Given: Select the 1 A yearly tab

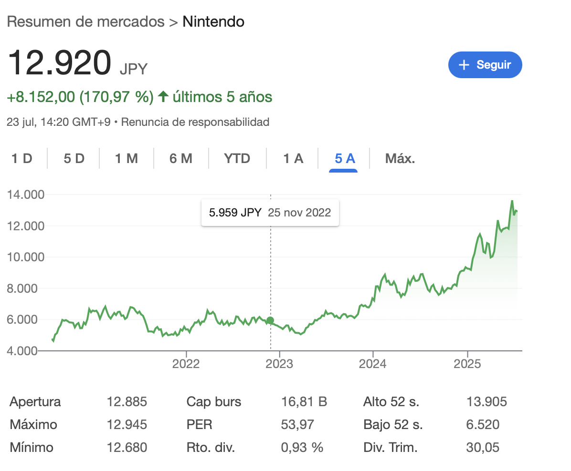Looking at the screenshot, I should [x=293, y=158].
